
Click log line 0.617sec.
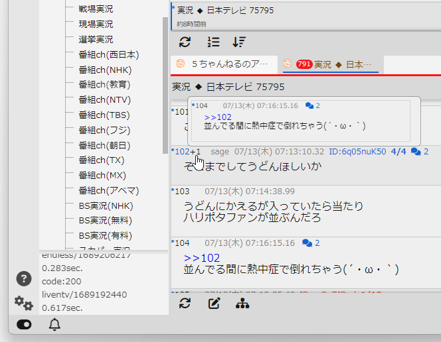62,308
